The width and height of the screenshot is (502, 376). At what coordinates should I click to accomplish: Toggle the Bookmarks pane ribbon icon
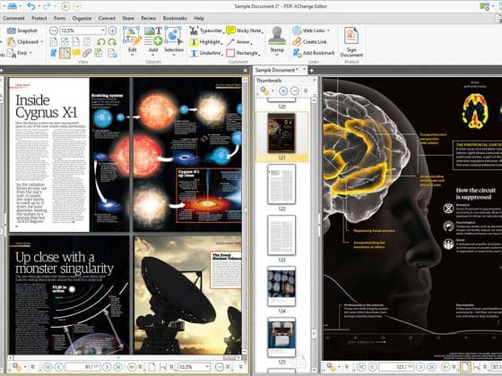(54, 53)
